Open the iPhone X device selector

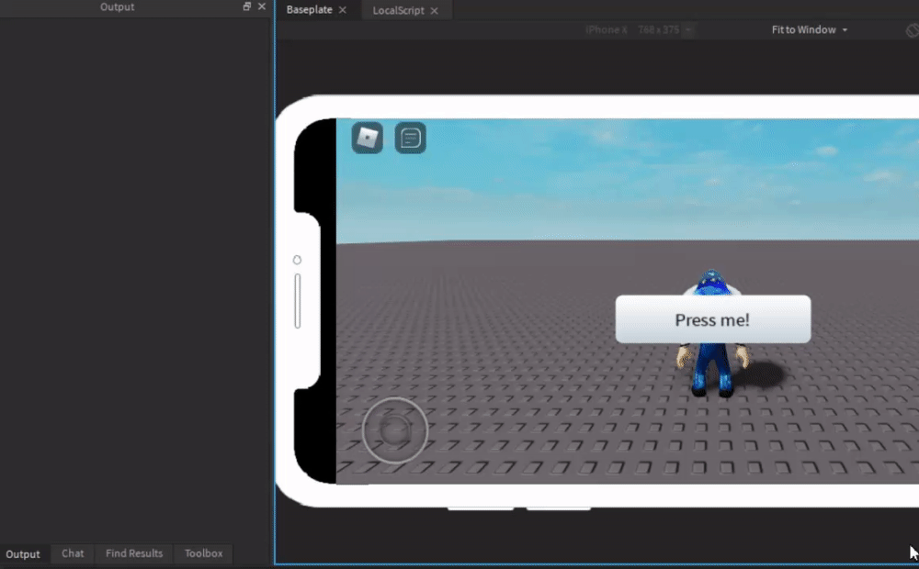click(x=639, y=30)
